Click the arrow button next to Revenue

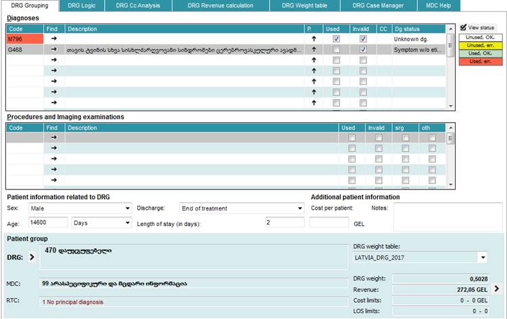pos(497,289)
